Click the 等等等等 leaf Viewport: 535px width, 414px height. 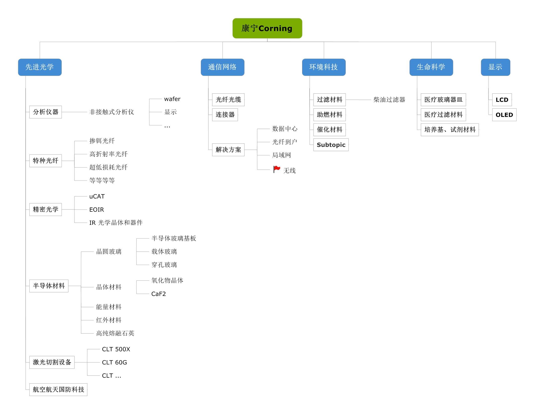(102, 180)
